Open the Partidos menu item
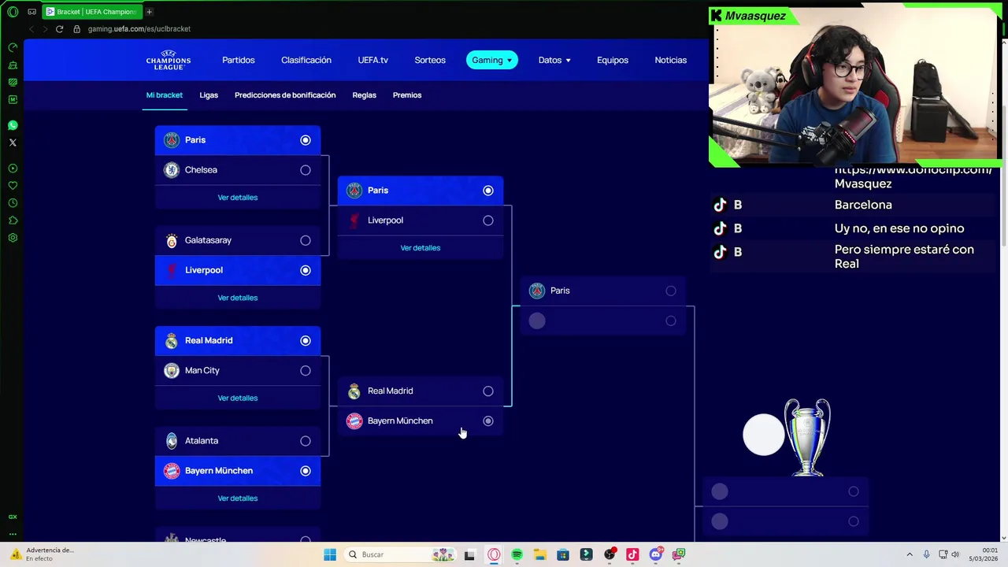The width and height of the screenshot is (1008, 567). pyautogui.click(x=238, y=60)
